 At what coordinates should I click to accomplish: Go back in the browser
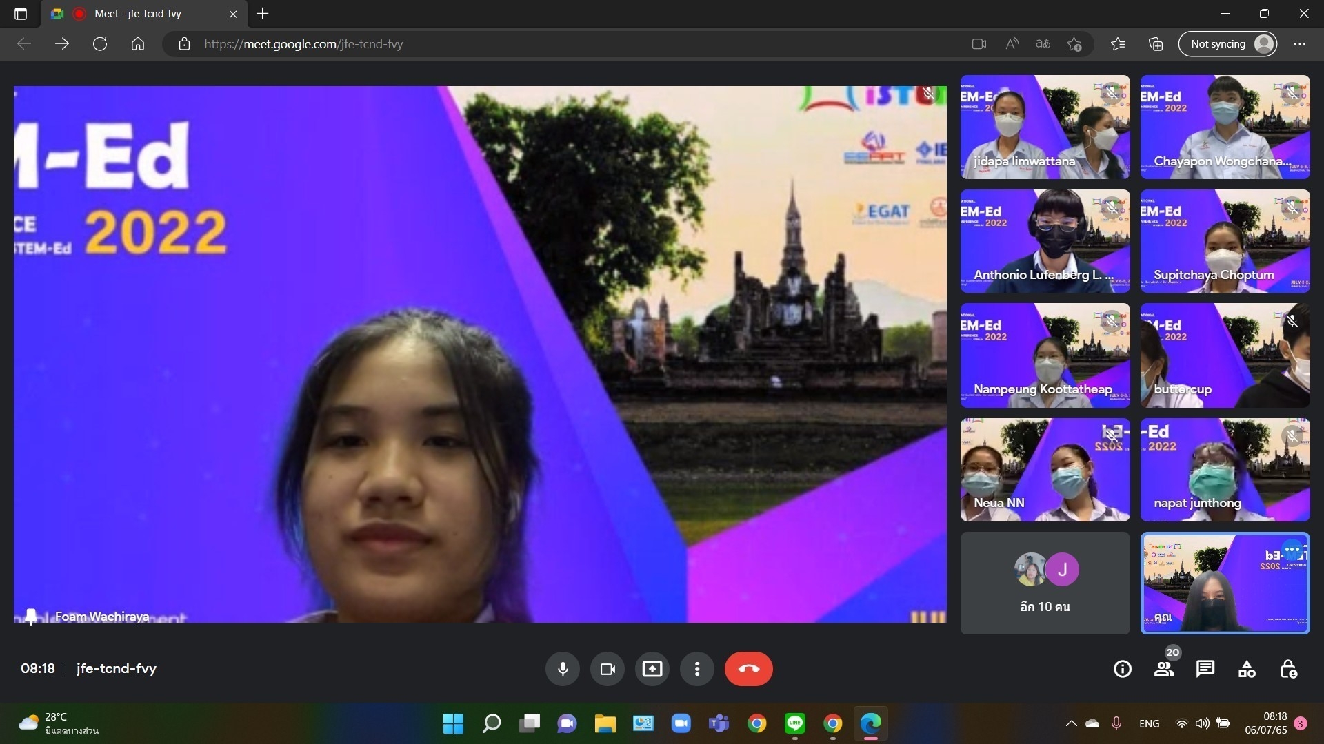[24, 44]
